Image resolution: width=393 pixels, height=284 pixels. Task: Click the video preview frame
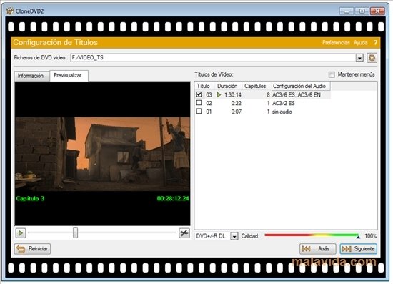tap(102, 154)
